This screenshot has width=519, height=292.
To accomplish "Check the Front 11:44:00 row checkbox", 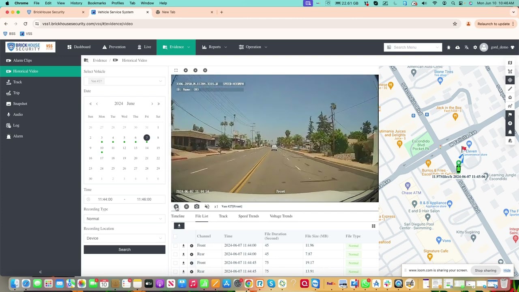I will 175,246.
